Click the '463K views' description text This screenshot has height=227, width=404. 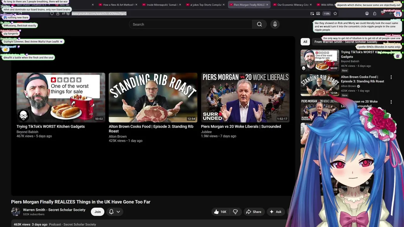tap(22, 224)
